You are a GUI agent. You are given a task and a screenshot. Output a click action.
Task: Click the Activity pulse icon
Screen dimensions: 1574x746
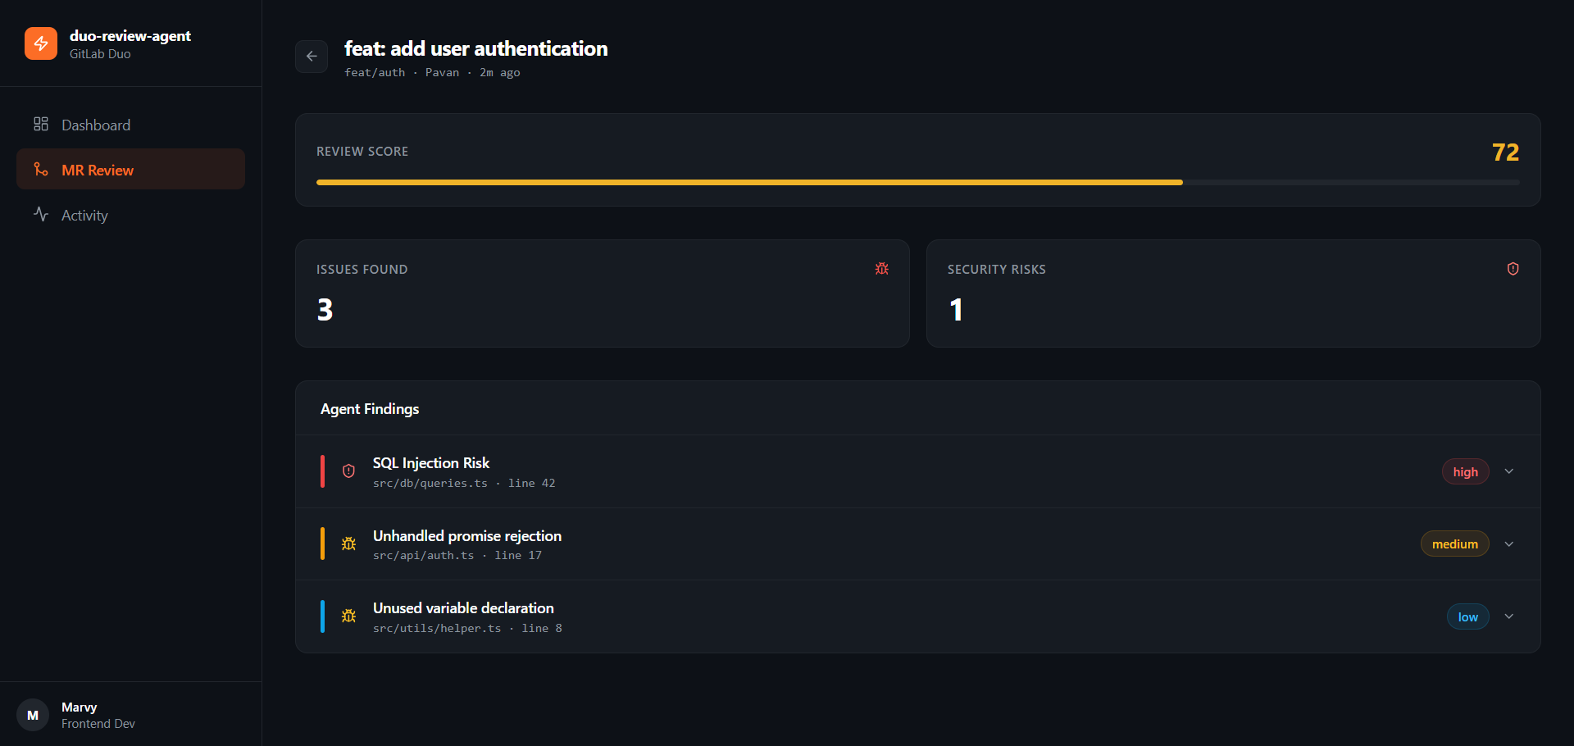(x=41, y=214)
